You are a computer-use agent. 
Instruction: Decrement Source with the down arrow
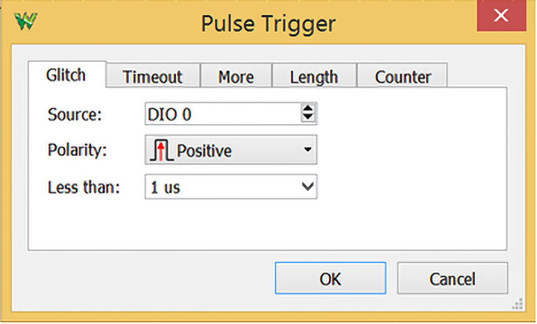tap(308, 117)
